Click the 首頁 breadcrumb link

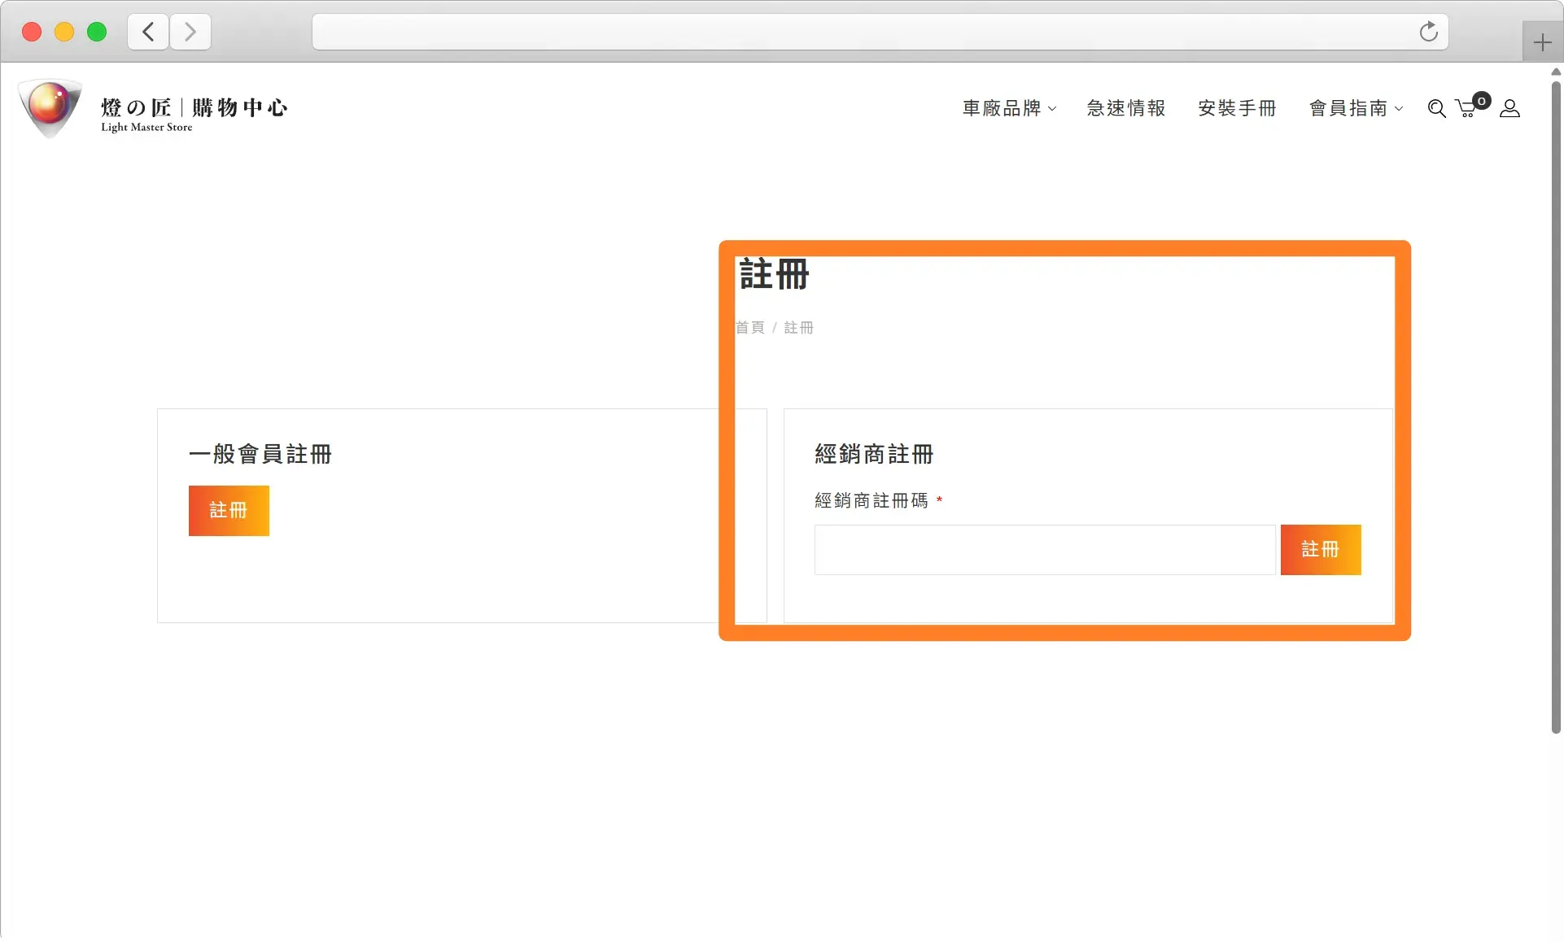pos(750,328)
